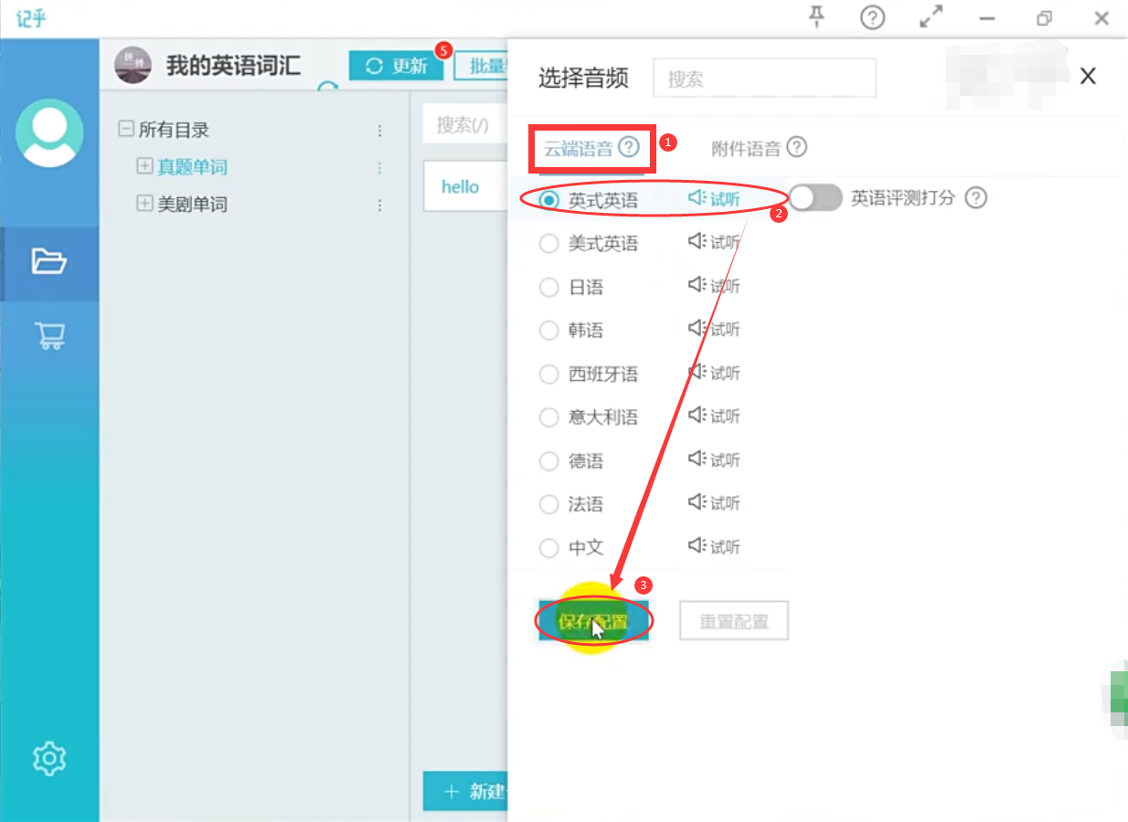The width and height of the screenshot is (1128, 822).
Task: Select the 日语 radio button
Action: point(549,288)
